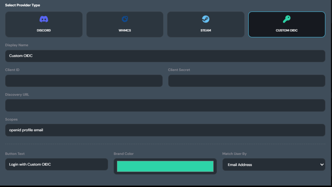Pick the STEAM provider text label
The width and height of the screenshot is (332, 187).
click(x=205, y=30)
